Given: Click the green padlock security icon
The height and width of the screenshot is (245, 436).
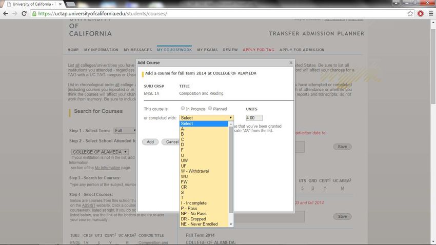Looking at the screenshot, I should click(34, 14).
